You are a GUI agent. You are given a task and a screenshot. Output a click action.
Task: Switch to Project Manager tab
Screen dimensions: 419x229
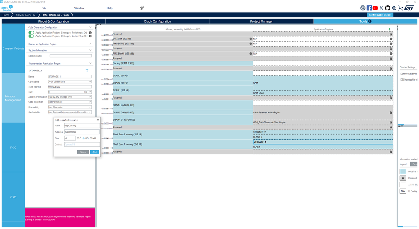tap(261, 21)
